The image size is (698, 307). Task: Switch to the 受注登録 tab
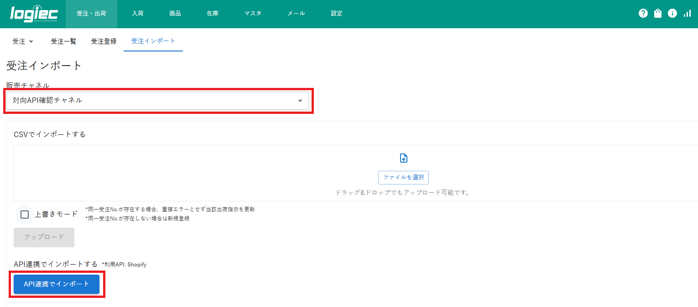point(104,41)
